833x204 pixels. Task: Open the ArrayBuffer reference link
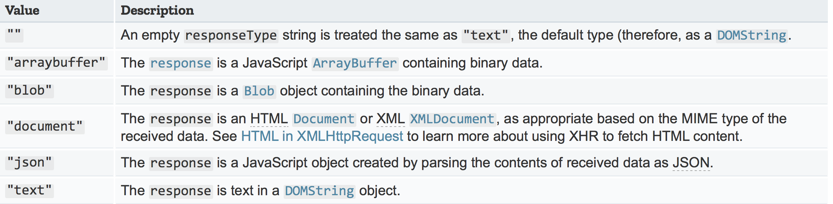pos(354,63)
